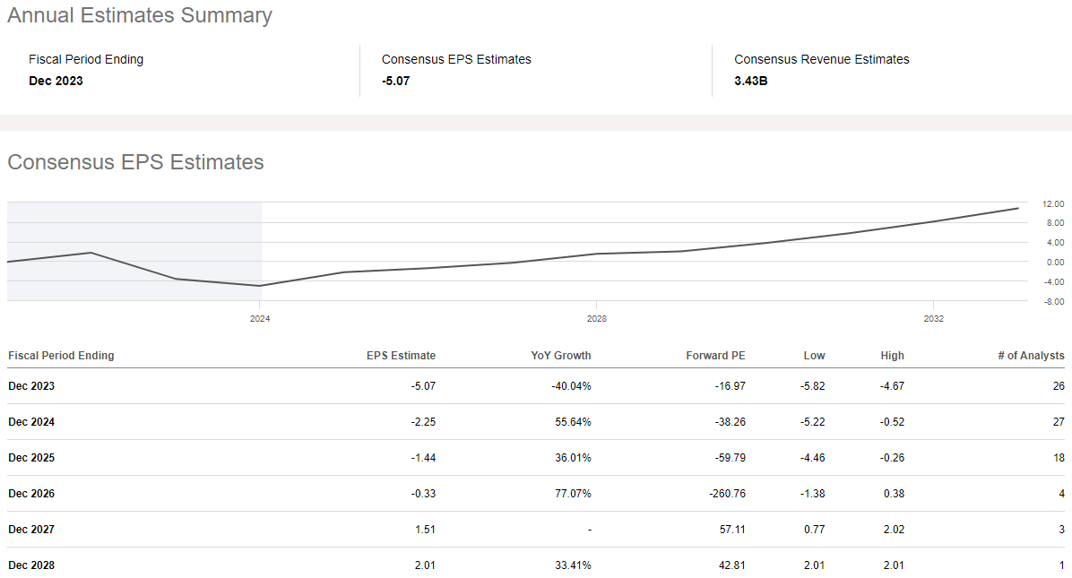Click the 3.43B consensus revenue value
This screenshot has height=578, width=1072.
click(750, 82)
